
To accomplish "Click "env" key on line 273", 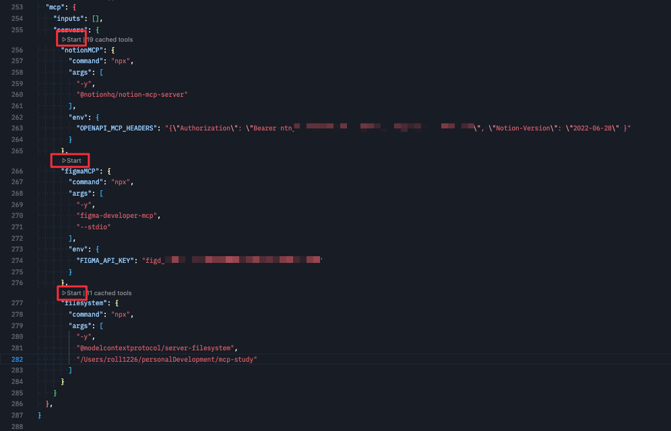I will point(78,249).
